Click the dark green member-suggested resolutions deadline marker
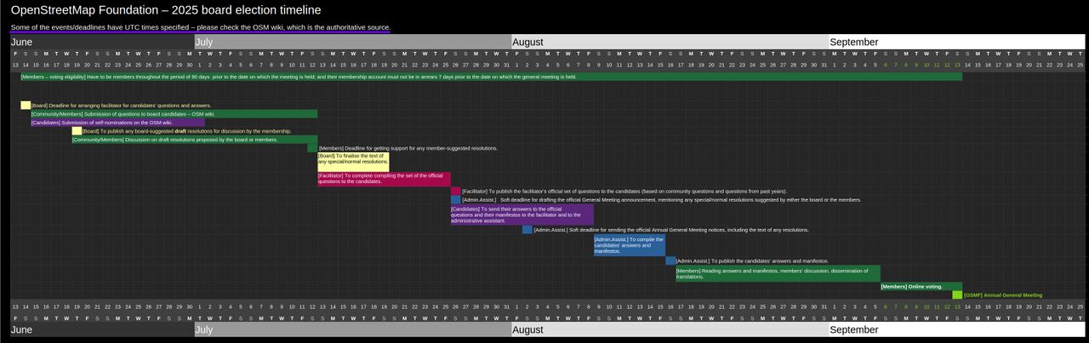The width and height of the screenshot is (1089, 343). click(x=312, y=148)
